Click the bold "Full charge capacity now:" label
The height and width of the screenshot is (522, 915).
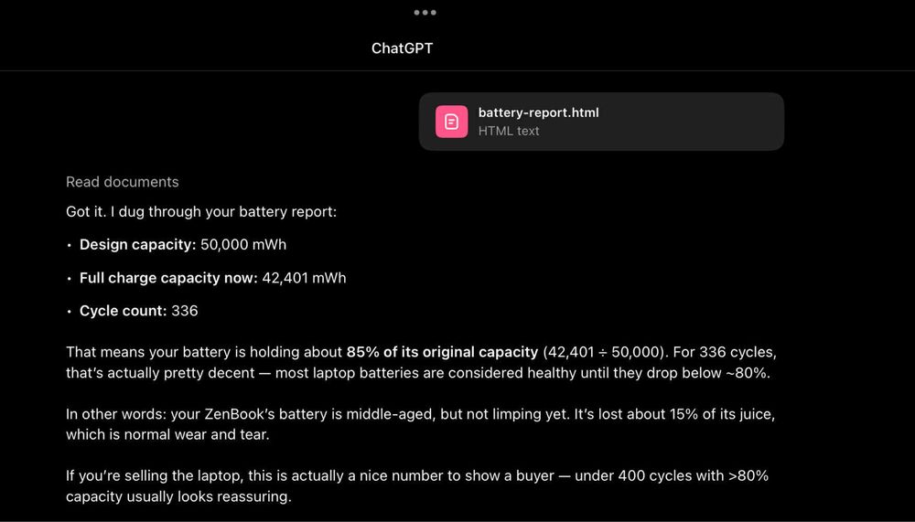point(168,278)
